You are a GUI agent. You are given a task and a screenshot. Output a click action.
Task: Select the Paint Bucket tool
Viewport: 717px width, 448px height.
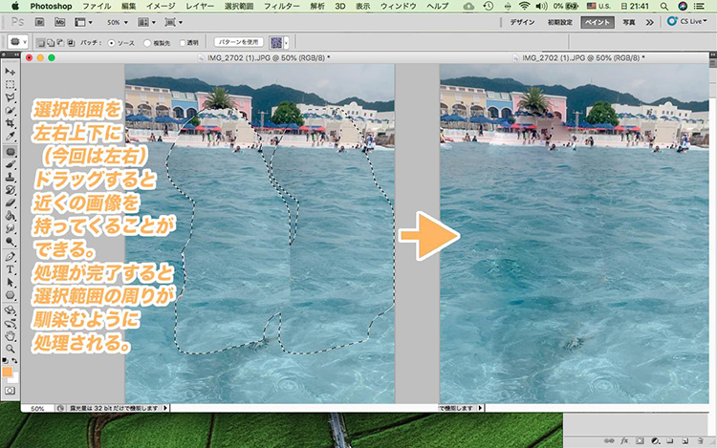11,216
